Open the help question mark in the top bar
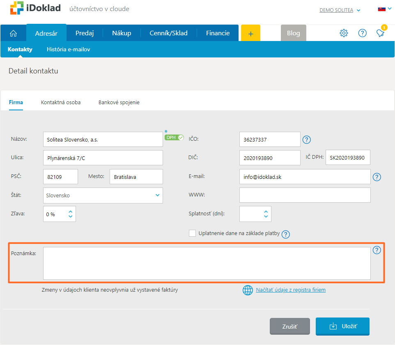The width and height of the screenshot is (395, 345). pos(362,33)
